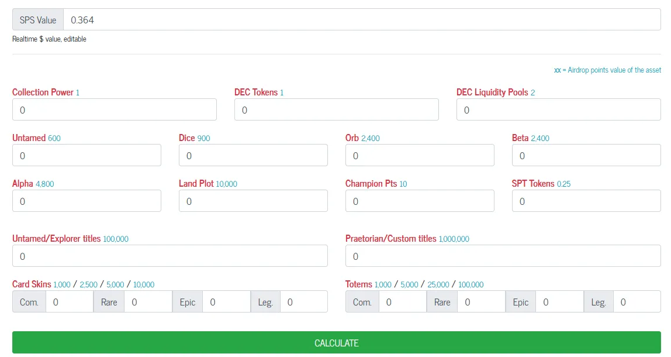Select Totems Rare input field

482,302
